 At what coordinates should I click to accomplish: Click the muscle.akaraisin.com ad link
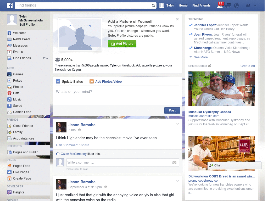[x=204, y=116]
